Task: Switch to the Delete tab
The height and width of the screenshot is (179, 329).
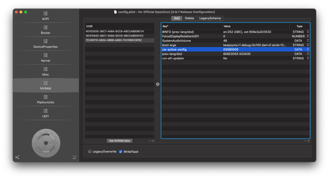Action: [189, 18]
